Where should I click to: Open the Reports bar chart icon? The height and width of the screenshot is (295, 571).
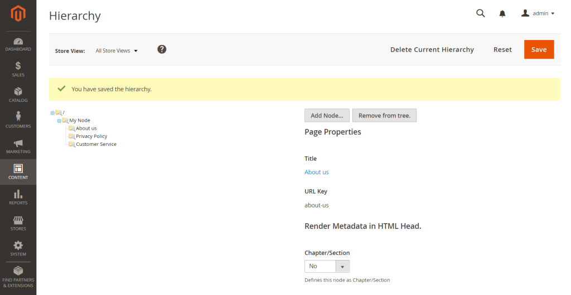click(x=18, y=194)
